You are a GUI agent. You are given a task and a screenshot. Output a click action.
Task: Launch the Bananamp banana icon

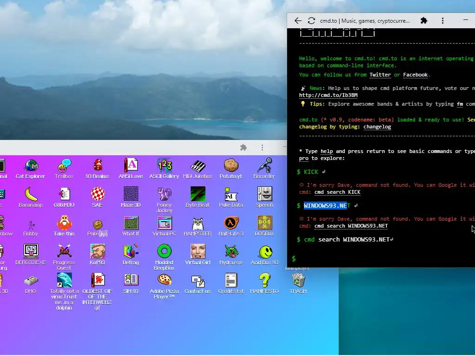(30, 197)
